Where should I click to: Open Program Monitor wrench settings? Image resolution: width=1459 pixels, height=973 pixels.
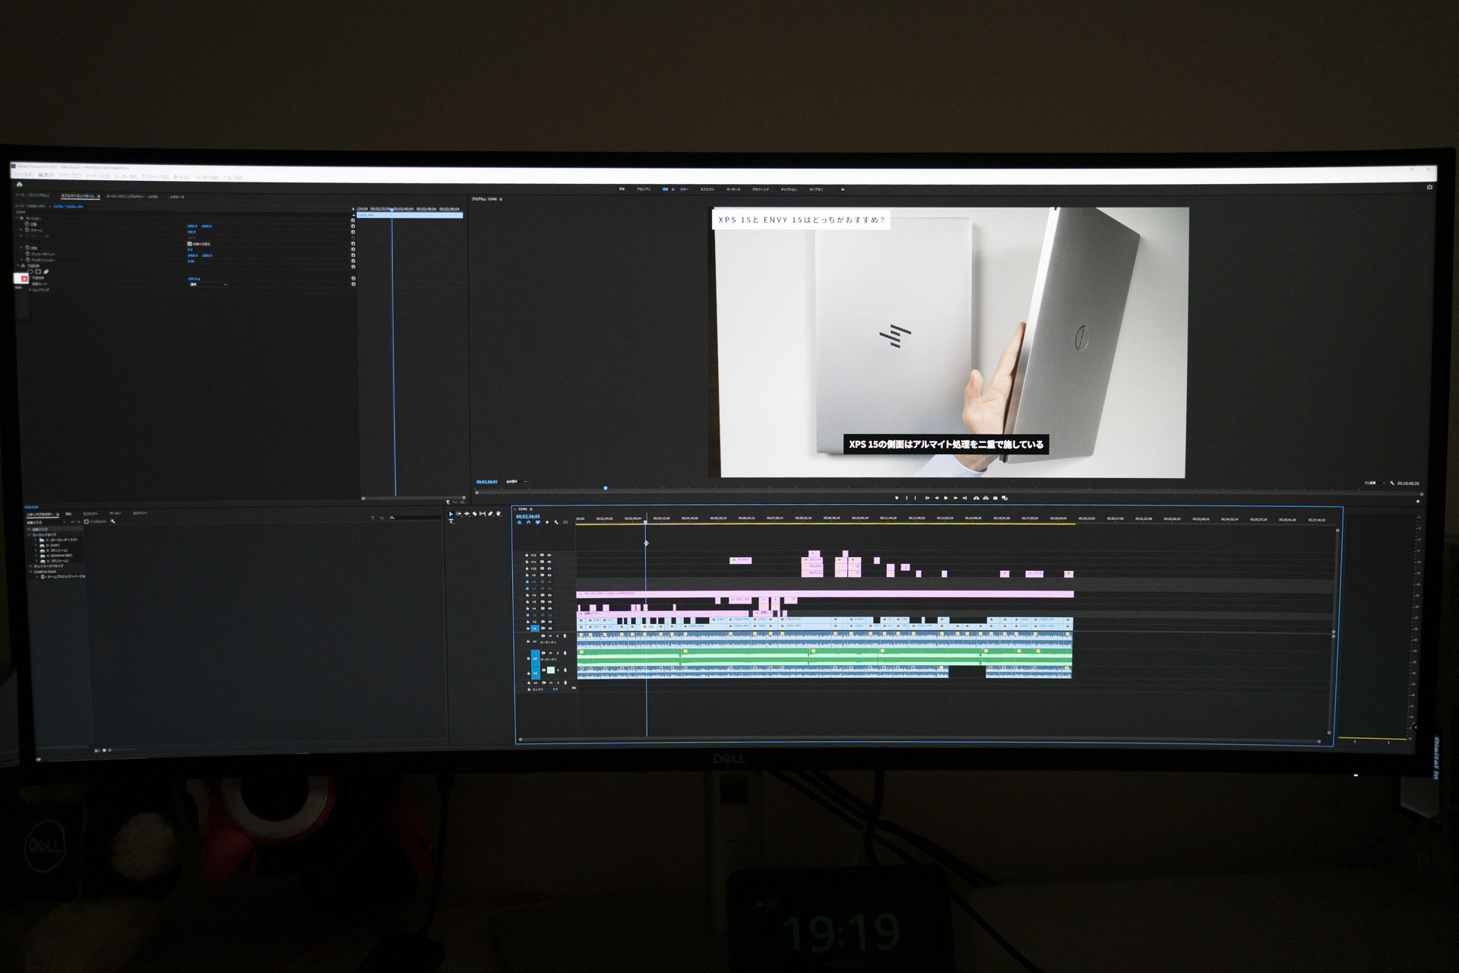1392,483
